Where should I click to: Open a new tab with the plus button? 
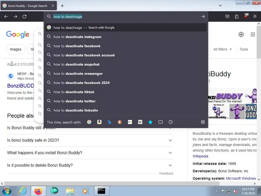point(62,6)
